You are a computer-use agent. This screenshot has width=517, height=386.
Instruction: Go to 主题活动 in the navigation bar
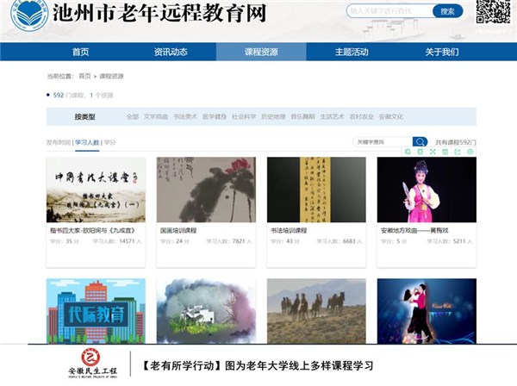[351, 52]
